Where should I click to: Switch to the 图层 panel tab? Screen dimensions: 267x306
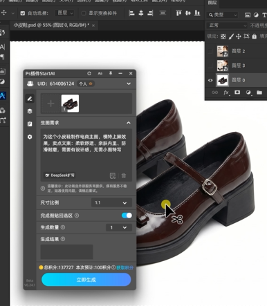[x=212, y=3]
